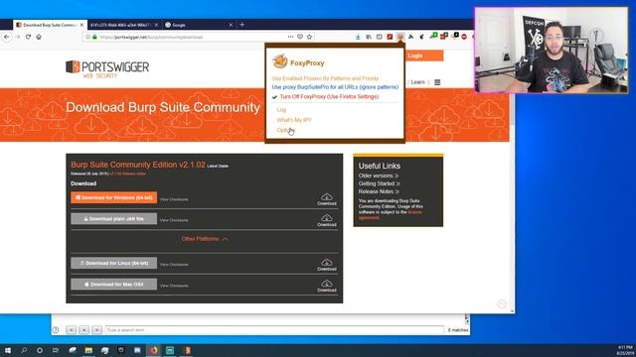
Task: Click the Firefox icon on the taskbar
Action: coord(153,350)
